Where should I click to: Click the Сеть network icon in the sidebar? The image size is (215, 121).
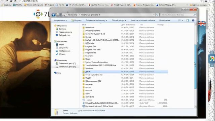[55, 73]
